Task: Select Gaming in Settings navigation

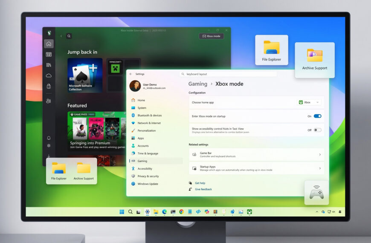Action: [x=156, y=161]
